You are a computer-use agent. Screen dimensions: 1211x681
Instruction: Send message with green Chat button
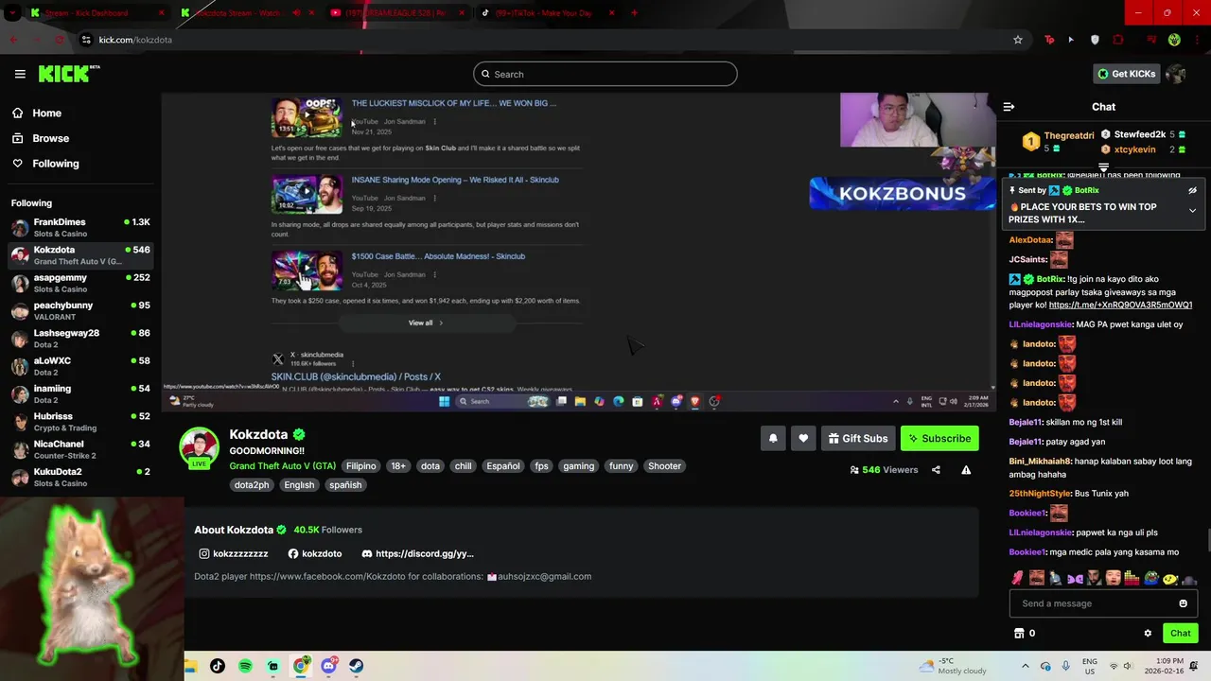1180,634
